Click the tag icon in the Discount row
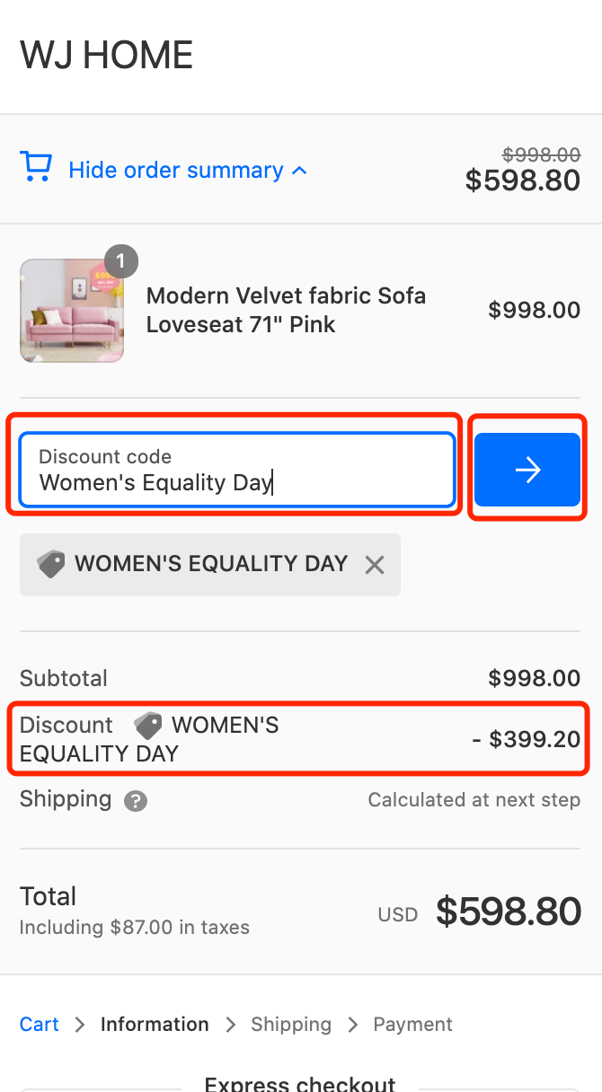Screen dimensions: 602x1092 [147, 725]
